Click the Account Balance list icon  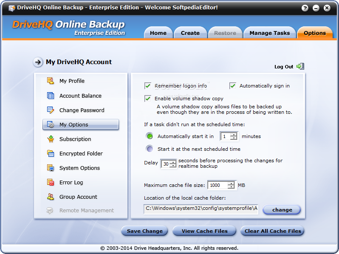(51, 96)
